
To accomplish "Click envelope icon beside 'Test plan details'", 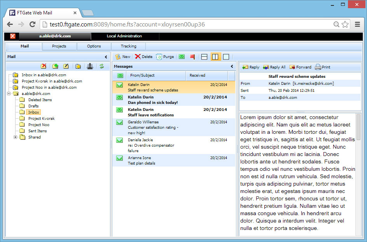I will click(120, 158).
